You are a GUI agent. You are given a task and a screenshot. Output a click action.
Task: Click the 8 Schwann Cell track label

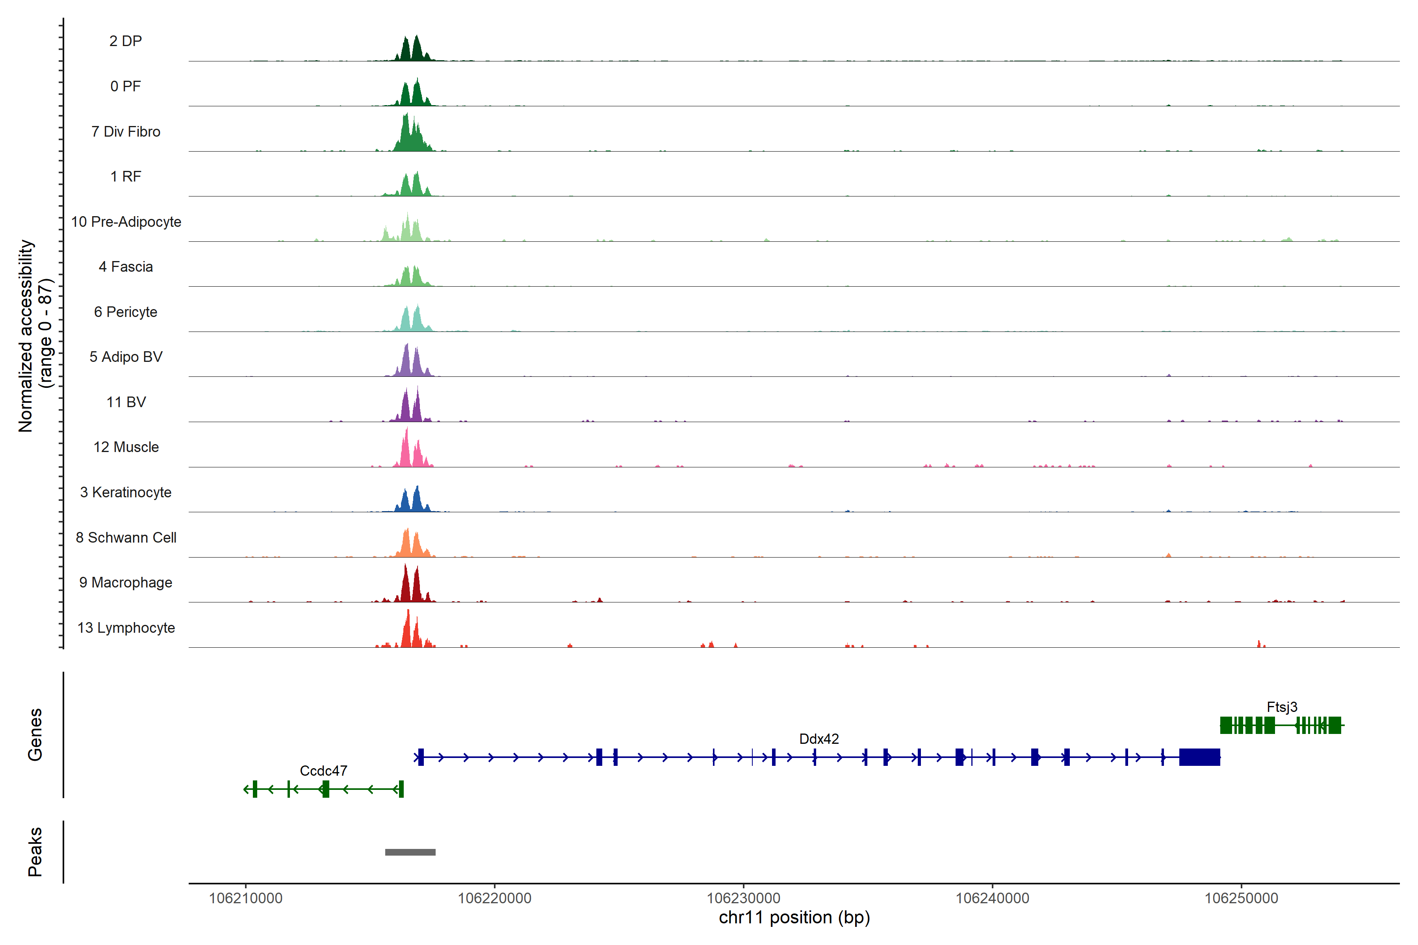point(125,537)
